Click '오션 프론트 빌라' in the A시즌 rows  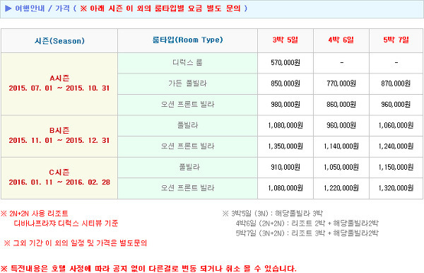click(x=188, y=105)
